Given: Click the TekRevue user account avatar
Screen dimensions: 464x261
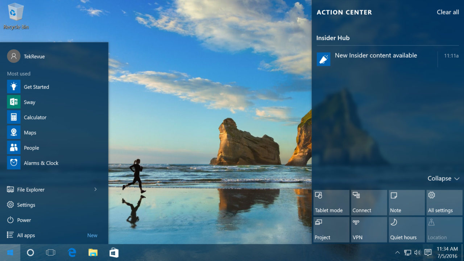Looking at the screenshot, I should [x=14, y=56].
